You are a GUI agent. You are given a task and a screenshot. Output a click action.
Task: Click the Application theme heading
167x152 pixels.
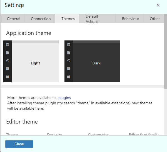(x=29, y=33)
